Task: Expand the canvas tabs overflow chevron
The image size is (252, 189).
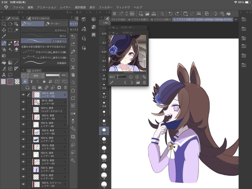Action: point(236,19)
